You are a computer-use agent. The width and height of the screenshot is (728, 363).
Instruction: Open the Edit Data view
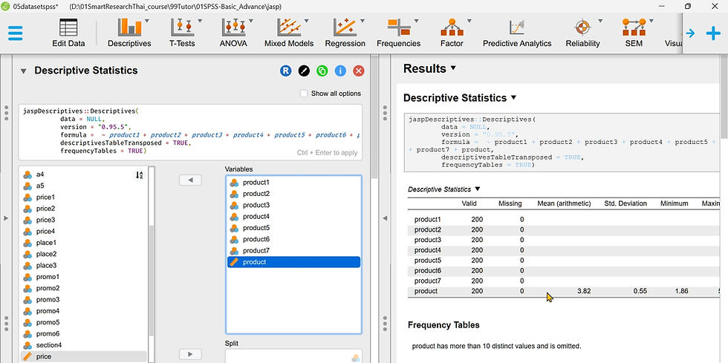pos(68,33)
